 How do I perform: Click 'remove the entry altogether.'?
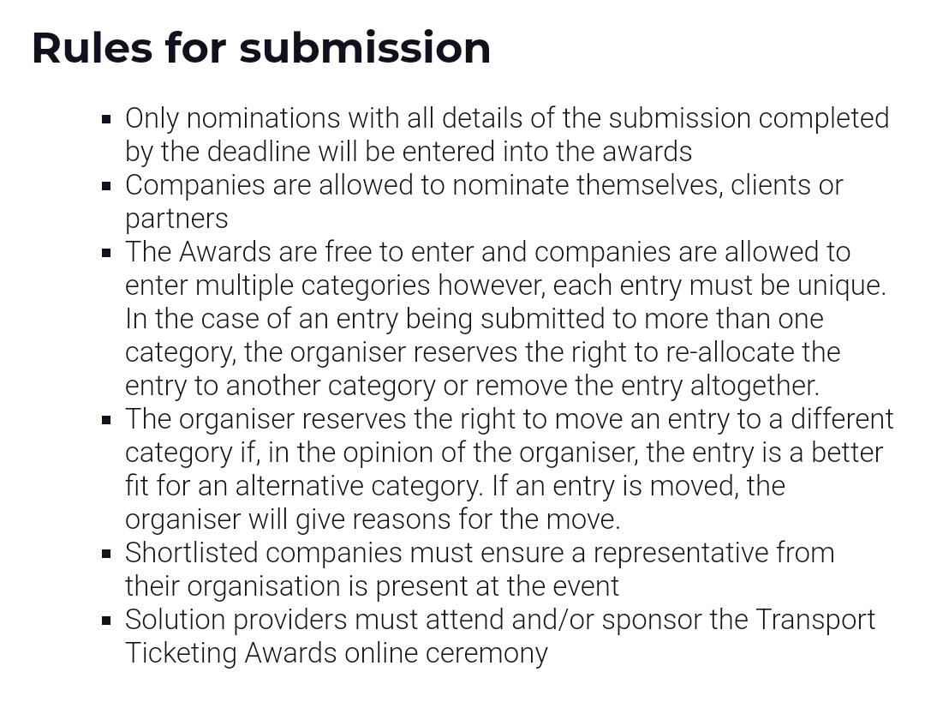[x=647, y=386]
